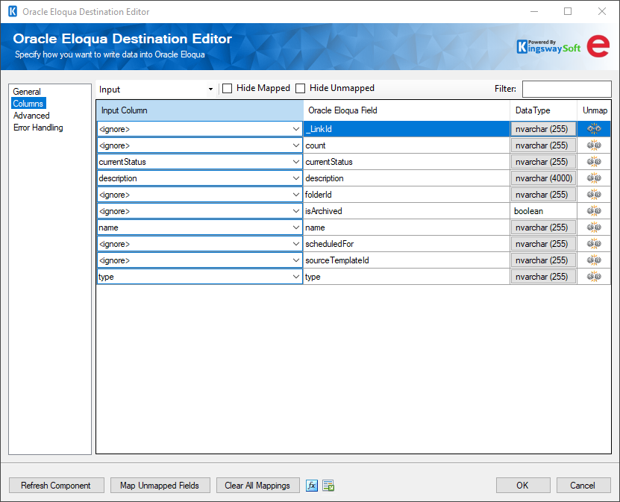
Task: Click the unmap icon for isArchived row
Action: coord(594,211)
